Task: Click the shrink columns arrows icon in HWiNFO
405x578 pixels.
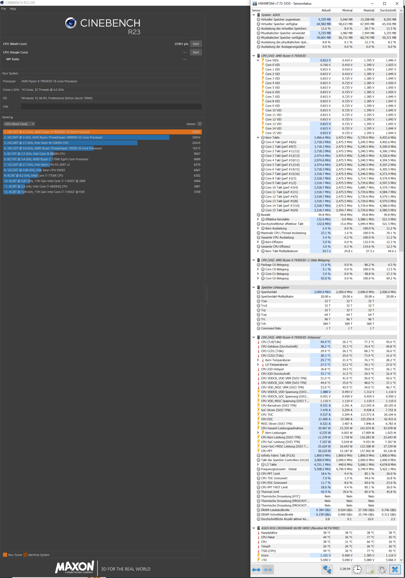Action: (268, 570)
